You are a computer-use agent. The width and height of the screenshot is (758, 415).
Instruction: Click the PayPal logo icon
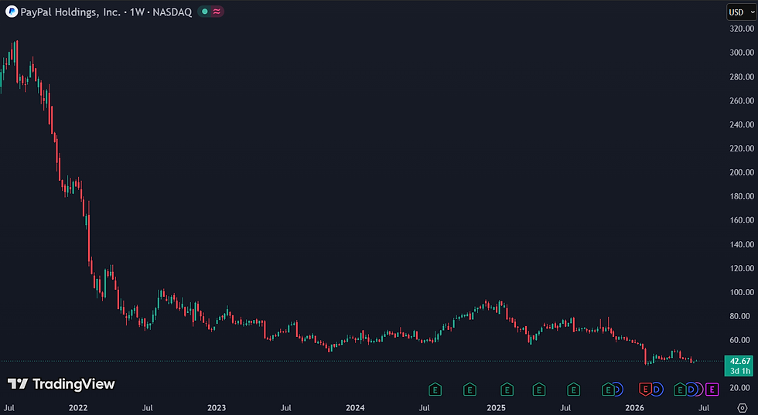[11, 12]
